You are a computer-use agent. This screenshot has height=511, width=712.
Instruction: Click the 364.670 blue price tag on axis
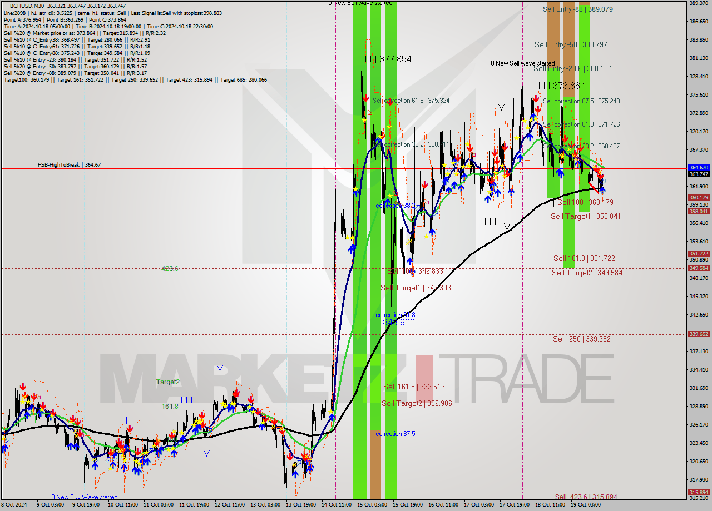[699, 167]
